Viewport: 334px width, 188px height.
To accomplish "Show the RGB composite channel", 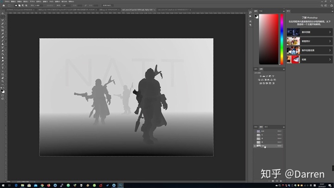I will pos(255,131).
